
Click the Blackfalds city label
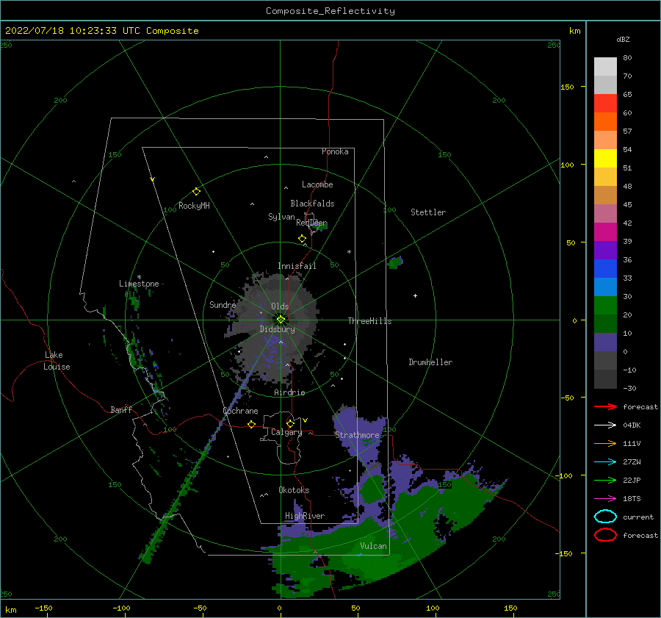click(312, 204)
